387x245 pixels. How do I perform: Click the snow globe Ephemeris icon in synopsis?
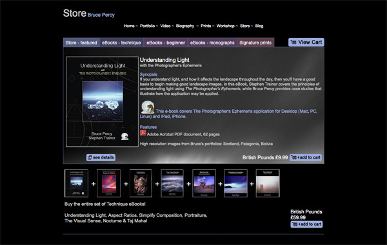coord(148,107)
